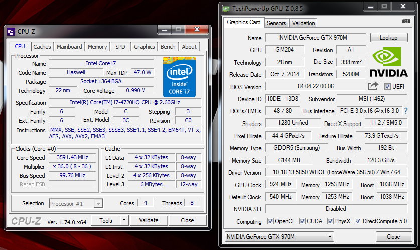Viewport: 420px width, 250px height.
Task: Switch to the SPD tab
Action: pos(120,47)
